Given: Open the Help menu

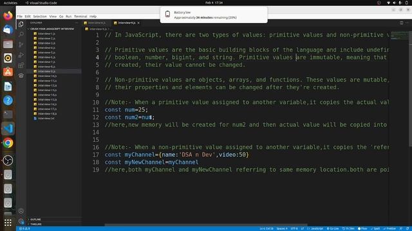Looking at the screenshot, I should pos(93,16).
